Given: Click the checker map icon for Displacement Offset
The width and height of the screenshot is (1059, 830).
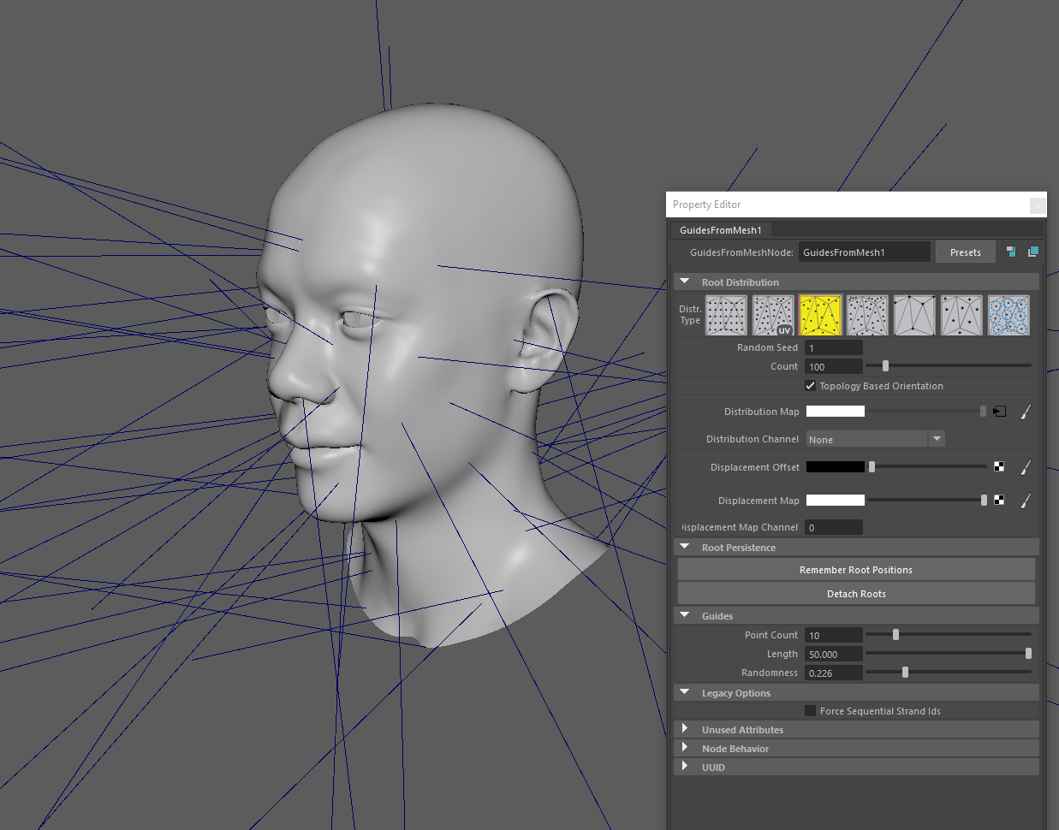Looking at the screenshot, I should (999, 467).
